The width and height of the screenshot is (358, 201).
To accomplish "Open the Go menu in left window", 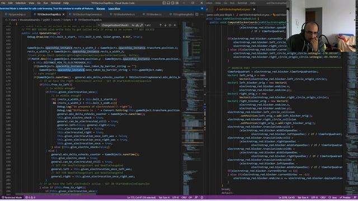I will 39,3.
